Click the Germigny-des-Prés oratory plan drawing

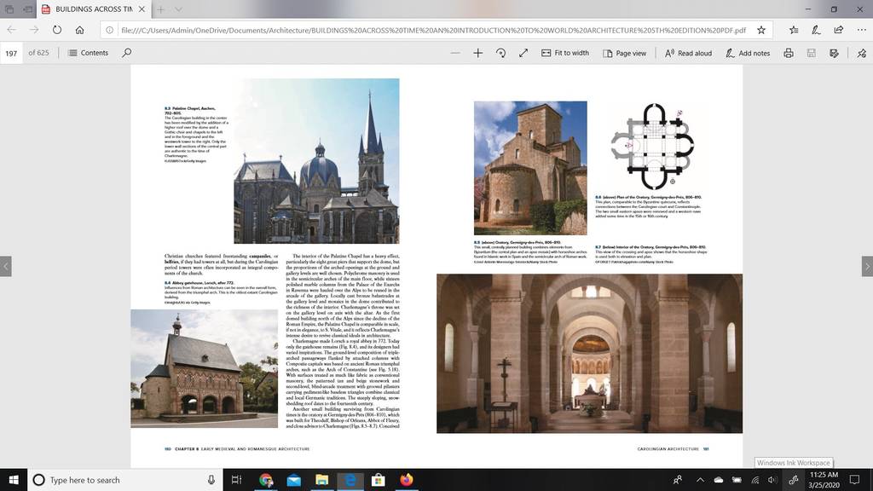(652, 147)
